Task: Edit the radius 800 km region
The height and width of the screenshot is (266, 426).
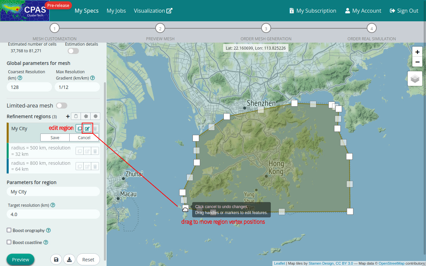Action: point(87,166)
